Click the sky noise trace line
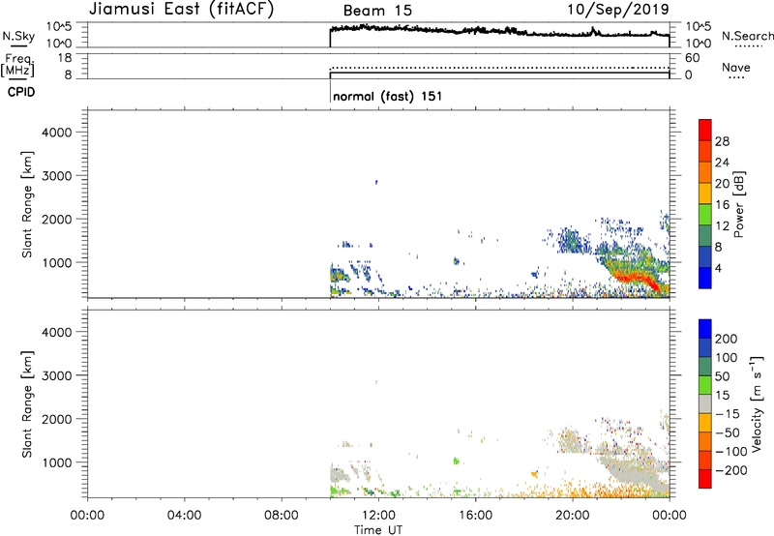 click(x=499, y=31)
